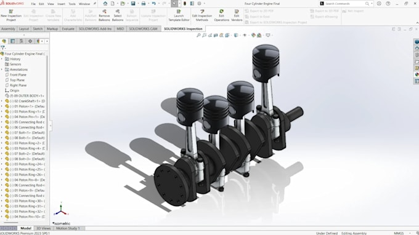Image resolution: width=419 pixels, height=235 pixels.
Task: Open the 3D Views bottom tab
Action: point(43,228)
